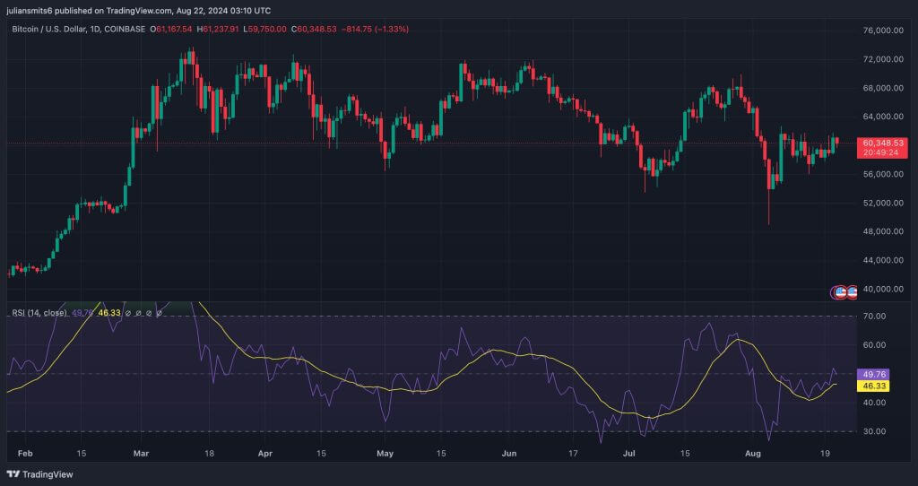This screenshot has width=918, height=486.
Task: Click the 17 date label after Jun
Action: pos(573,453)
